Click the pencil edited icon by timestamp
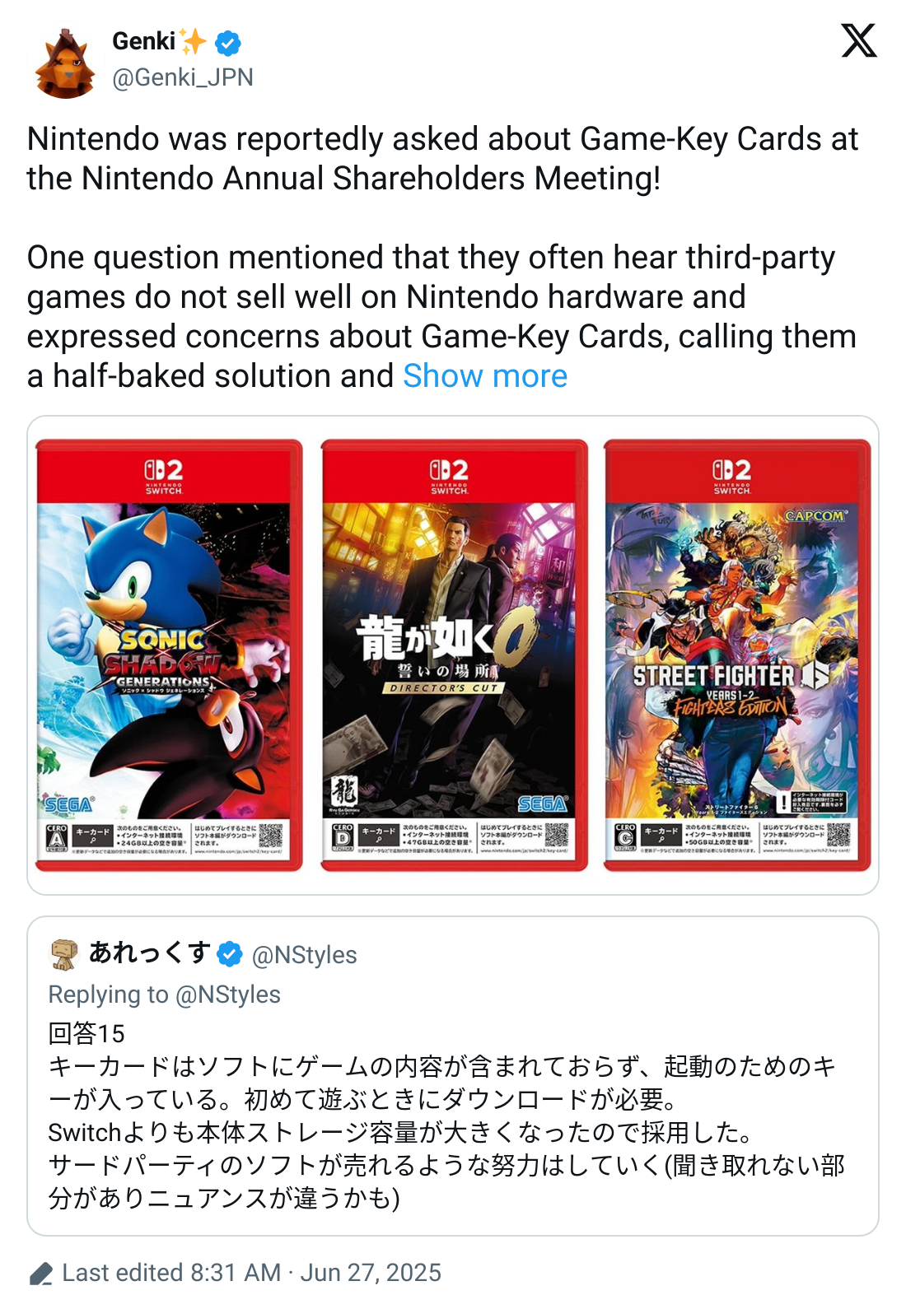906x1309 pixels. pyautogui.click(x=41, y=1273)
